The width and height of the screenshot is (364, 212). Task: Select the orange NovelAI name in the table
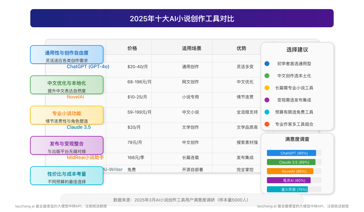(76, 97)
